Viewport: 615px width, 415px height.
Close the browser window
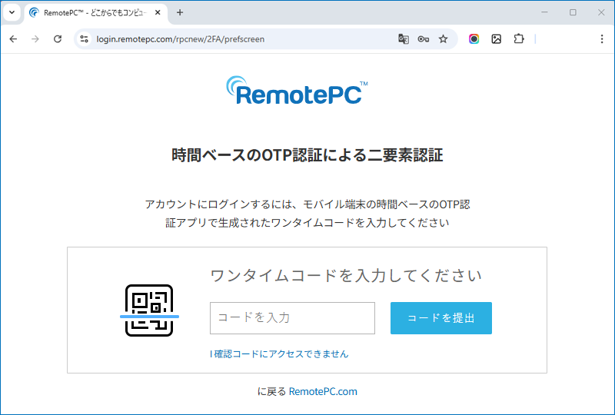[x=601, y=12]
